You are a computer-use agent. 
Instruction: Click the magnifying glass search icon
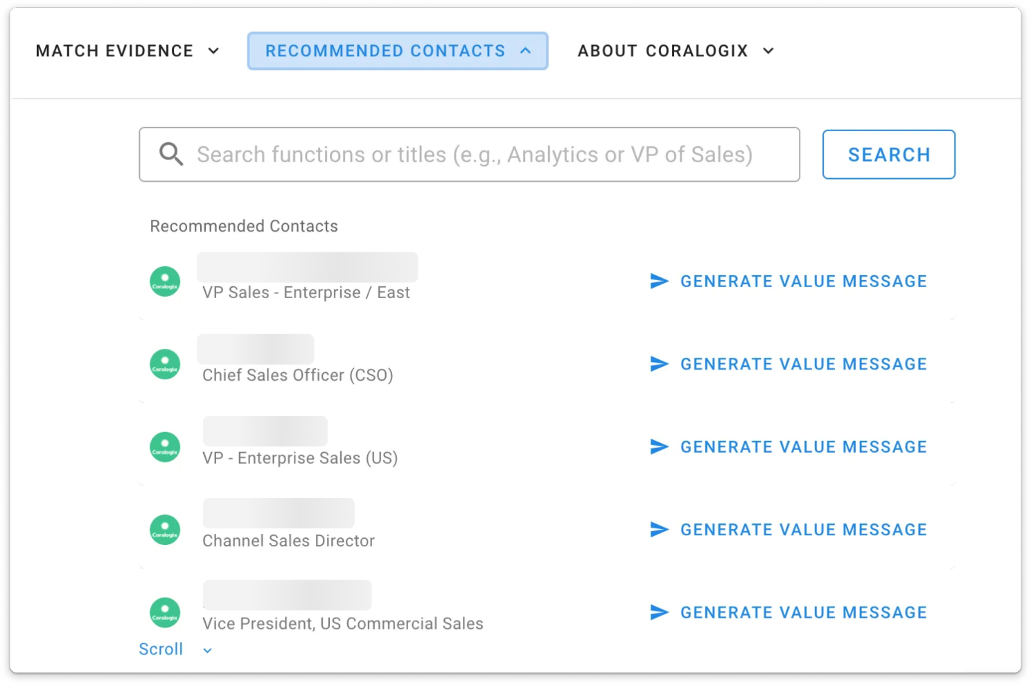click(171, 154)
